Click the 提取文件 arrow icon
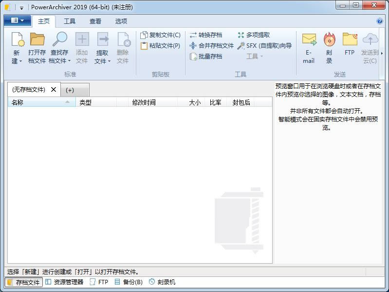389x292 pixels. (x=102, y=39)
